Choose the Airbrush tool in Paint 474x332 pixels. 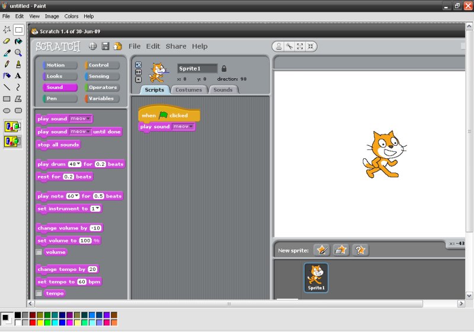(x=7, y=76)
